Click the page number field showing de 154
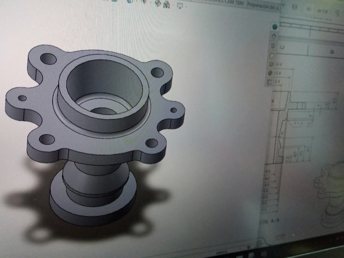The height and width of the screenshot is (258, 344). pyautogui.click(x=314, y=9)
